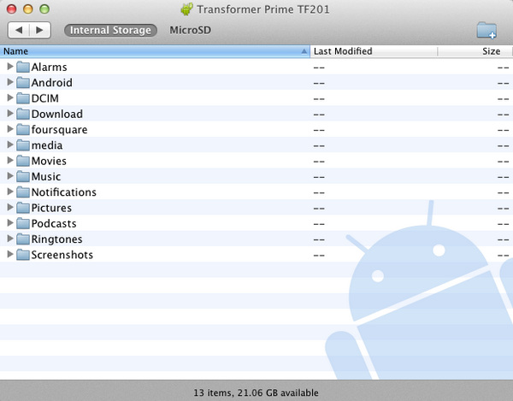The width and height of the screenshot is (513, 401).
Task: Click the '13 items, 21.06 GB available' status text
Action: tap(256, 392)
